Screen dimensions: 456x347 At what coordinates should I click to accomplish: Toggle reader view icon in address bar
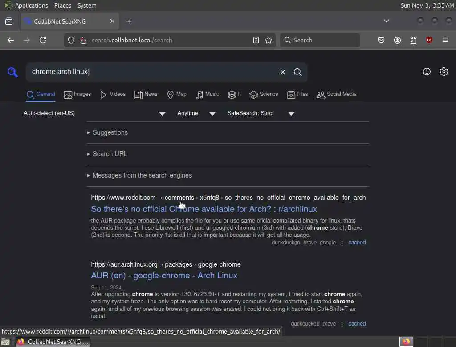256,40
